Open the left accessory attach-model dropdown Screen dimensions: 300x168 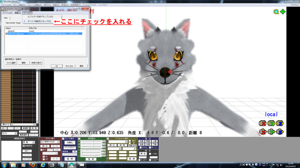coord(114,149)
